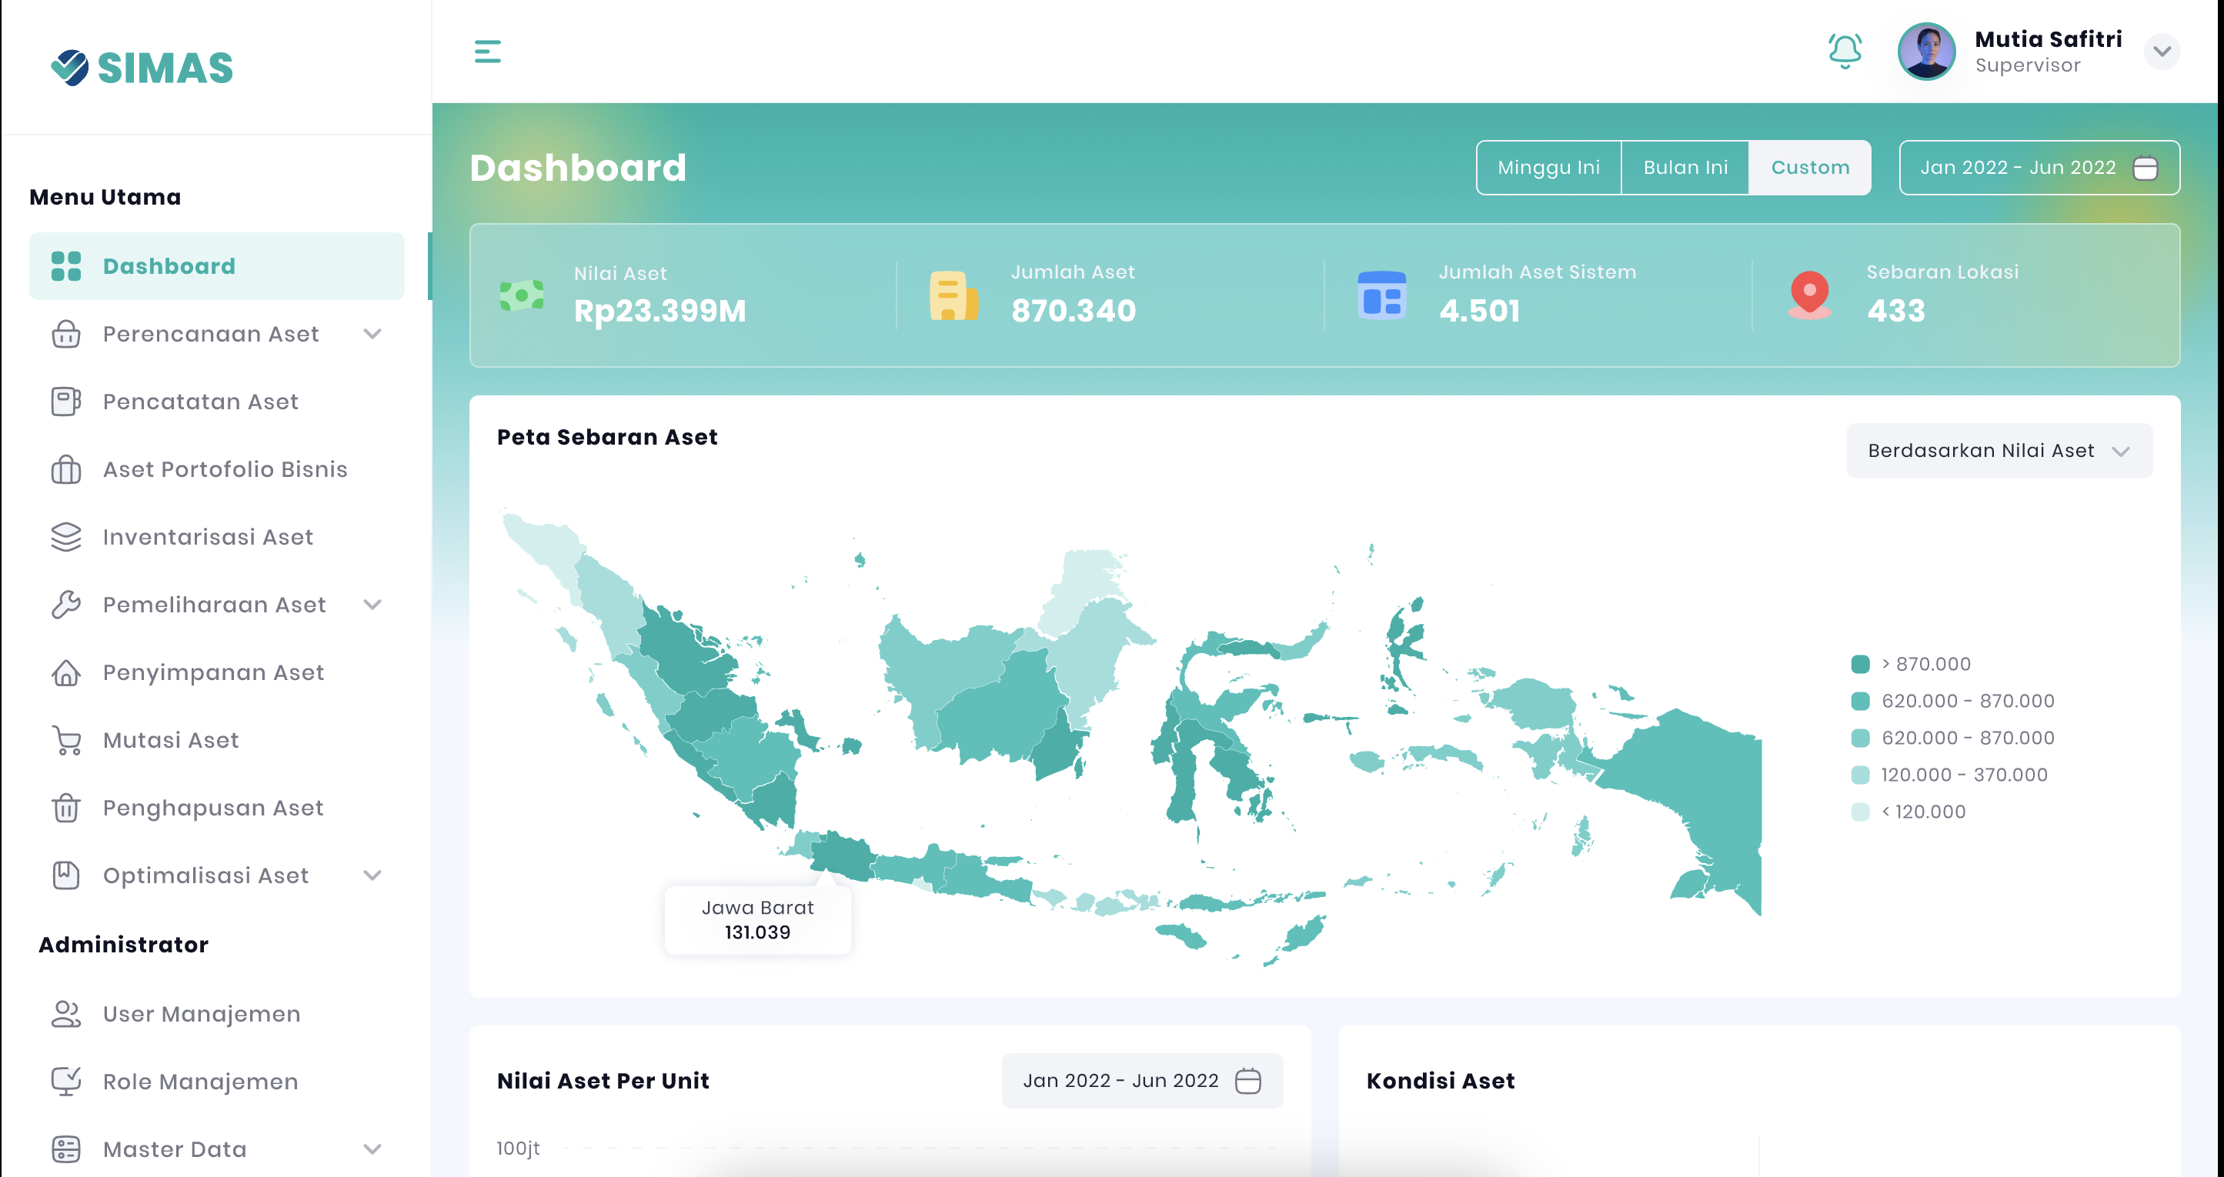
Task: Collapse sidebar with the hamburger menu icon
Action: [x=488, y=52]
